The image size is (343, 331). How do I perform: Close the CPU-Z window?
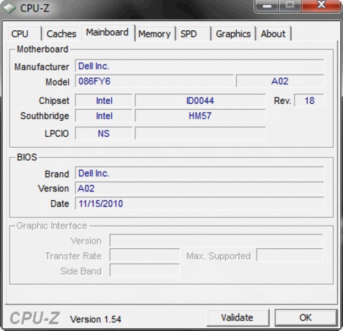(x=321, y=6)
